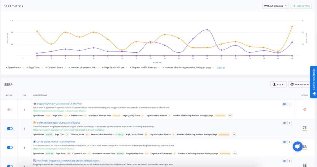Image resolution: width=317 pixels, height=167 pixels.
Task: Hide the Case Studies Archive page via eye icon
Action: pos(284,142)
